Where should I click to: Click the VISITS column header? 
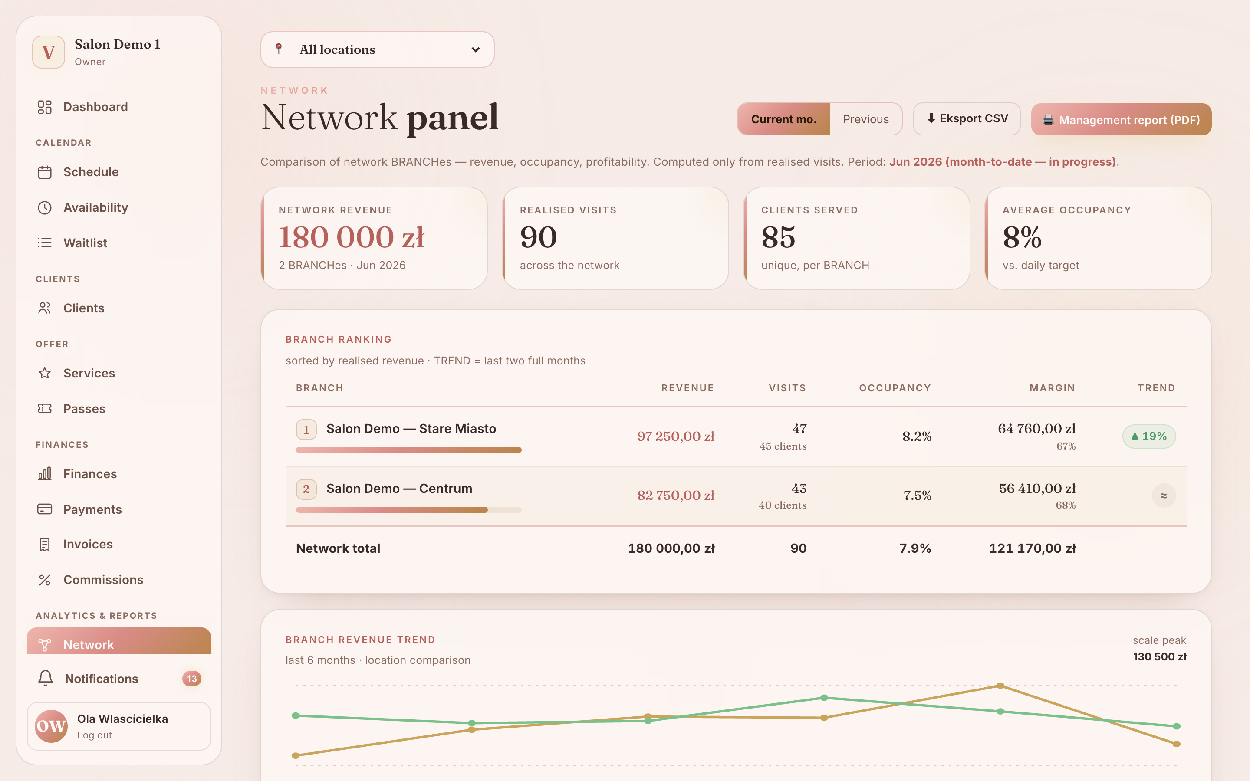[787, 388]
